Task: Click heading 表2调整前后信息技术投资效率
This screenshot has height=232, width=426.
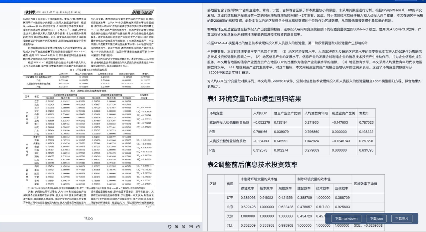Action: (x=252, y=164)
